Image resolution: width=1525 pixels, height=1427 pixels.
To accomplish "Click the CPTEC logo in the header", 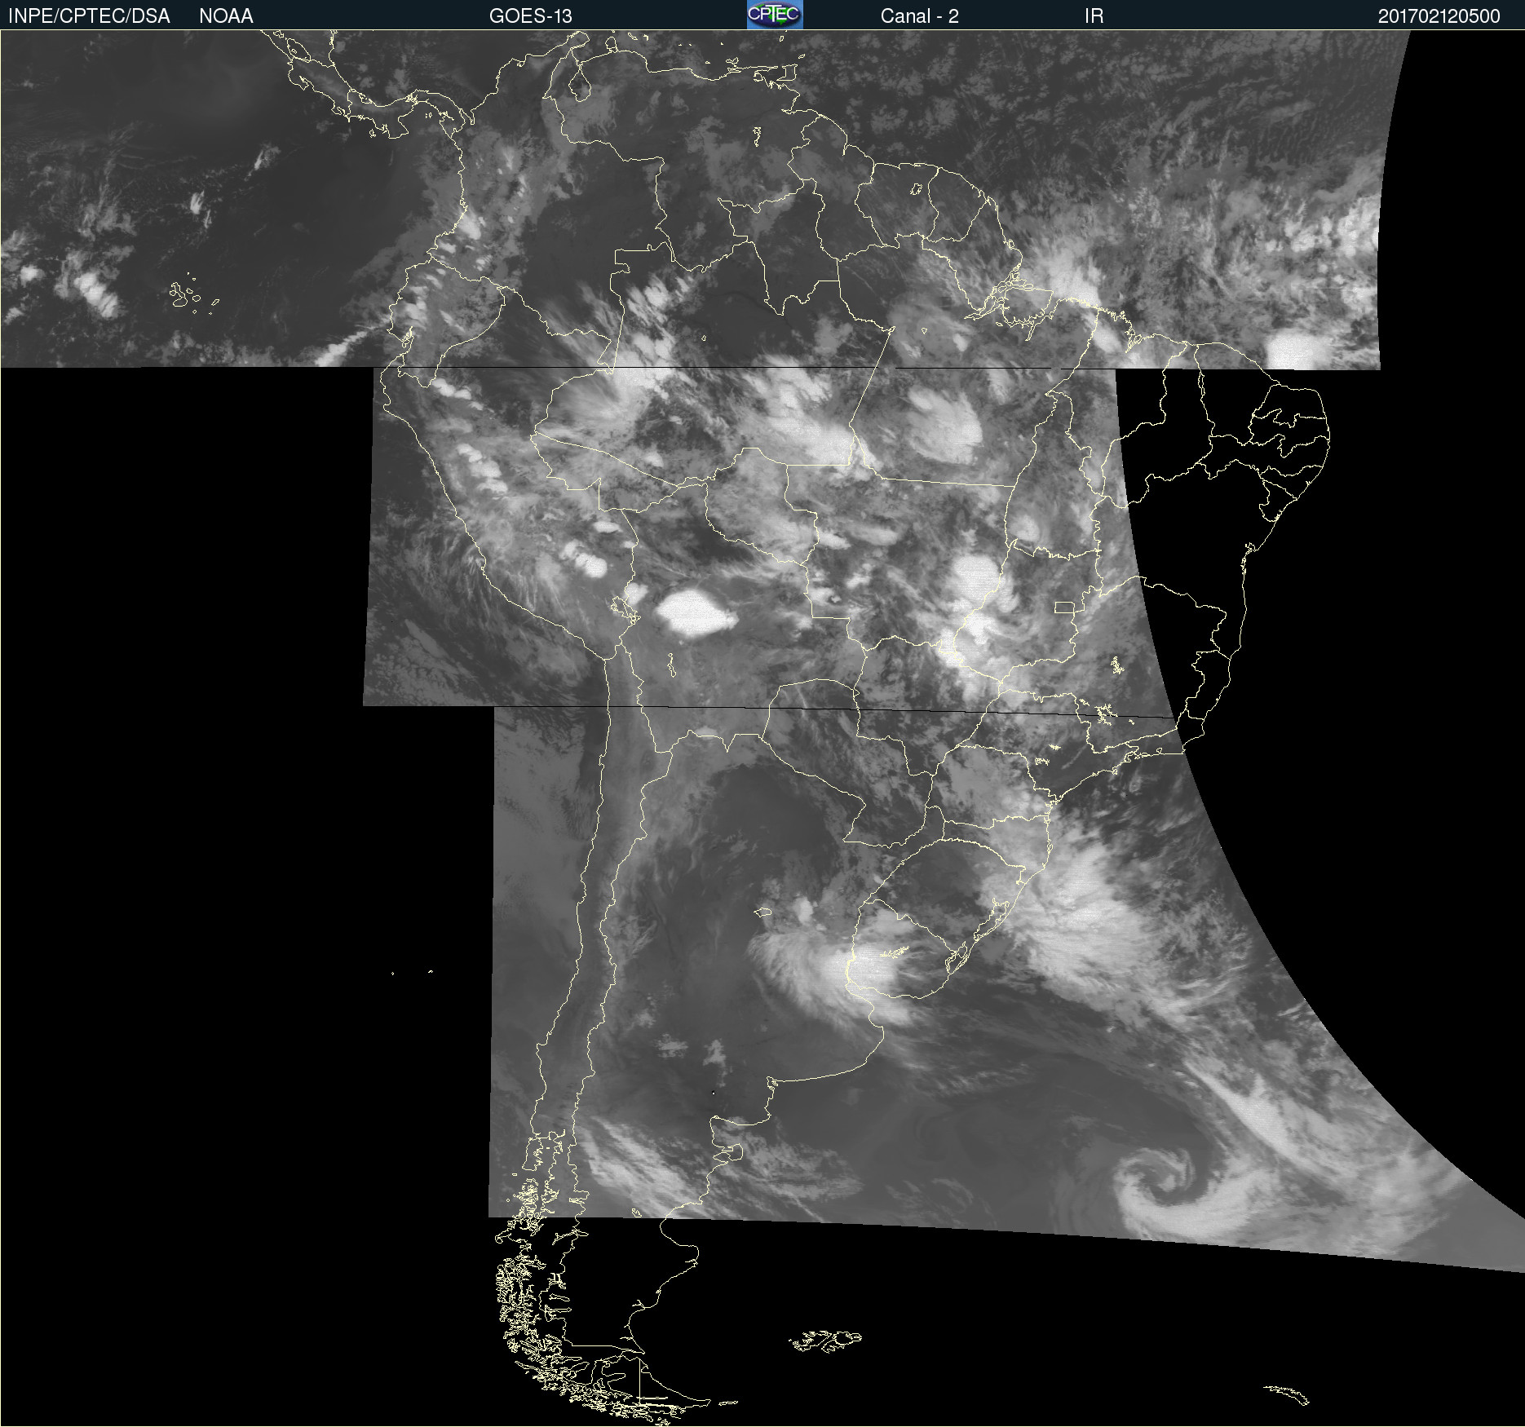I will (775, 15).
